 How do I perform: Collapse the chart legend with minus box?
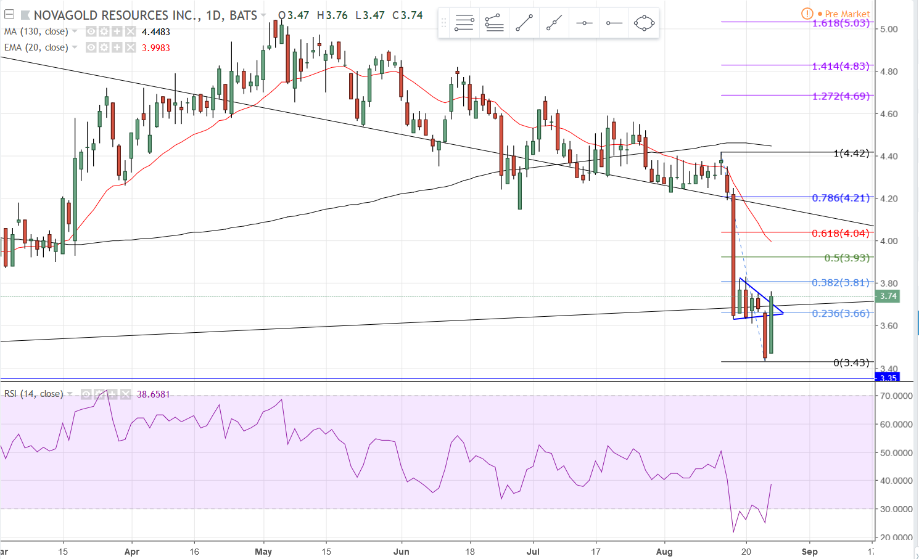tap(9, 15)
